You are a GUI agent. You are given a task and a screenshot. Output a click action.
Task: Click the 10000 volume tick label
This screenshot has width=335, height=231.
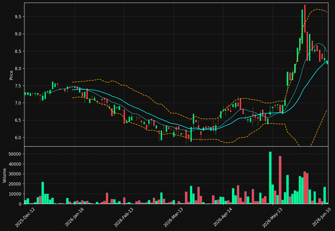click(x=15, y=194)
